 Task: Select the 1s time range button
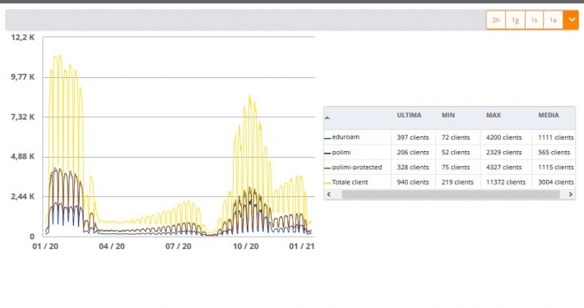[x=534, y=20]
